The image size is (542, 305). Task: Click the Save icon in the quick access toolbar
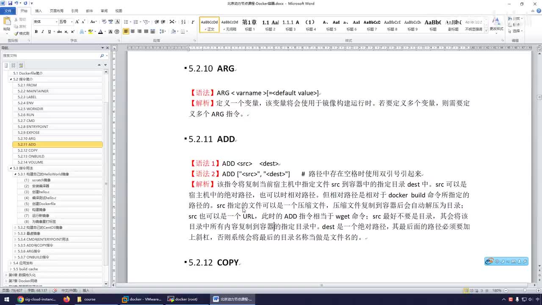(x=10, y=3)
